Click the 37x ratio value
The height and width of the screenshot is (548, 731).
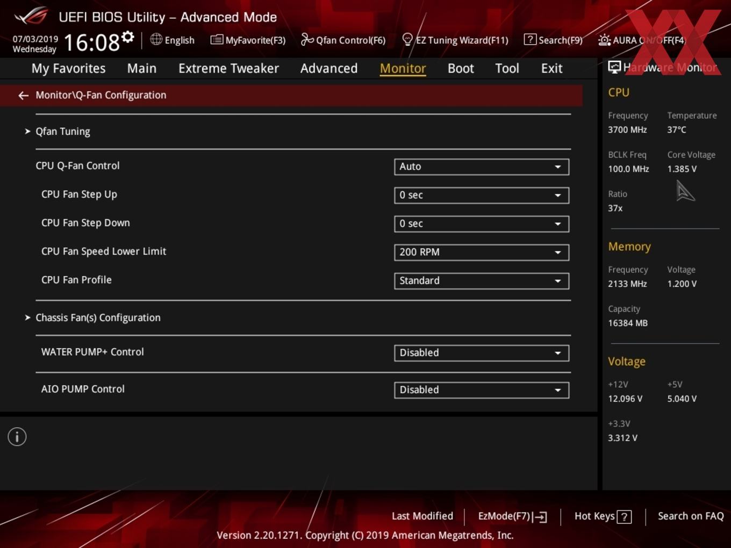pos(615,208)
